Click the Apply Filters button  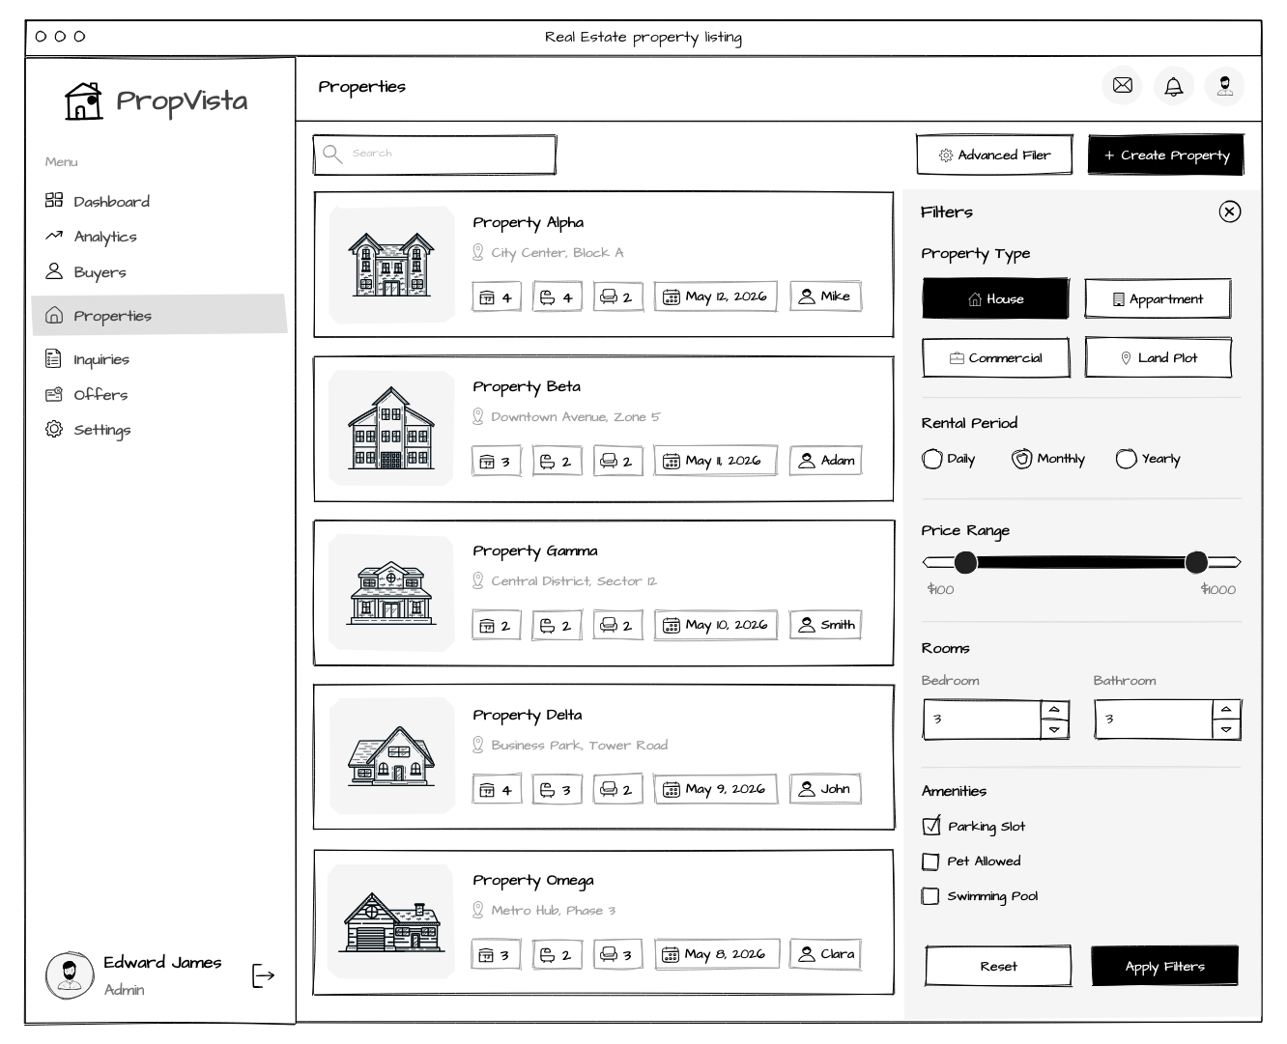tap(1164, 966)
